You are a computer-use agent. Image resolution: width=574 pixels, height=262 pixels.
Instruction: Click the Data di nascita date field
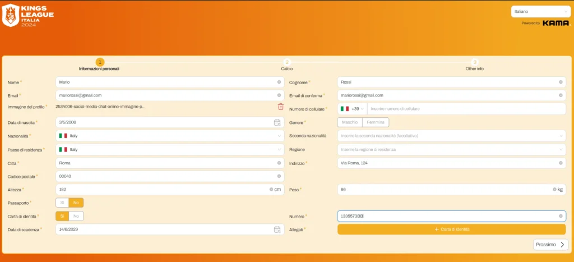170,122
